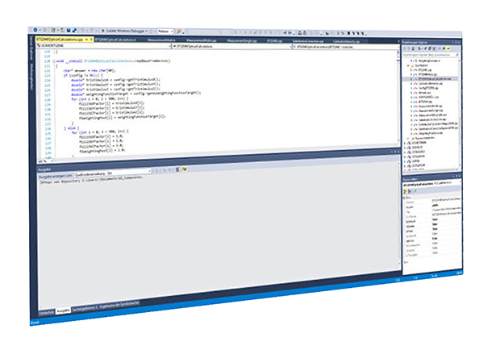Select the Fehlerliste bottom panel tab
This screenshot has width=484, height=350.
[x=46, y=310]
